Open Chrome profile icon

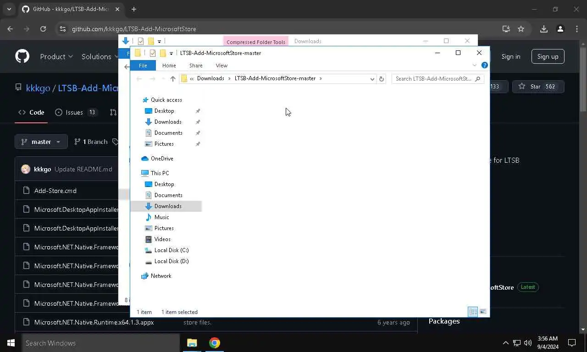[x=560, y=29]
